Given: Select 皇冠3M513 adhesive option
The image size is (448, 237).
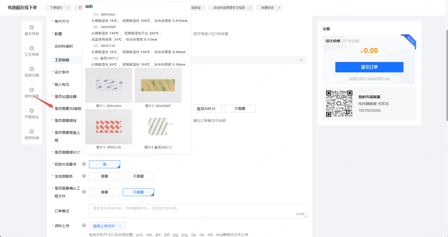Looking at the screenshot, I should [x=206, y=109].
